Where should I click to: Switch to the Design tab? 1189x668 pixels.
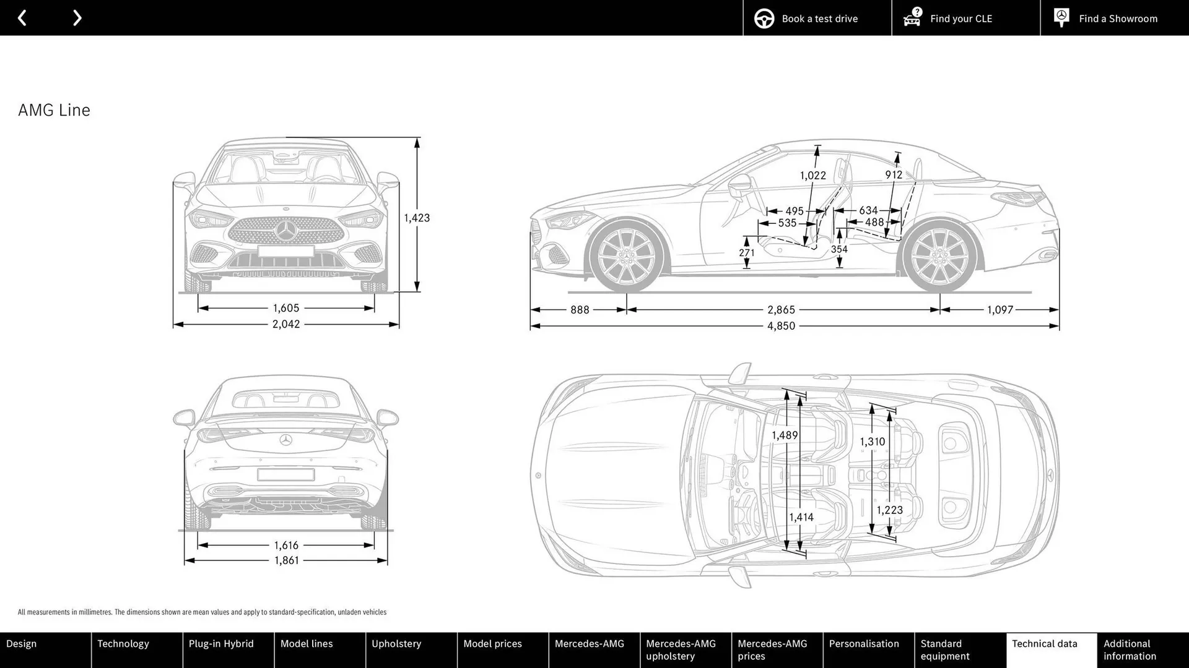tap(21, 643)
